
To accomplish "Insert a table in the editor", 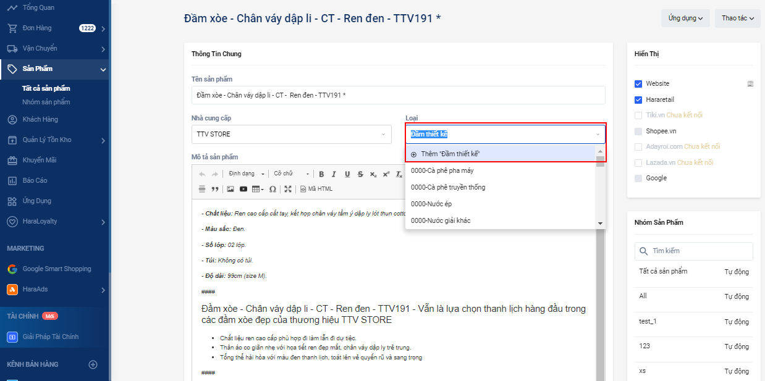I will point(258,189).
